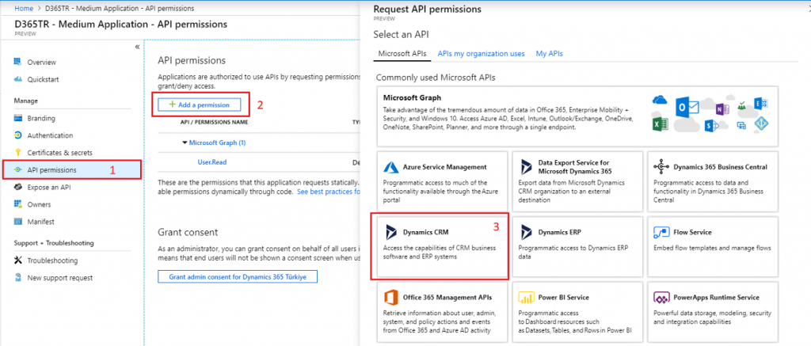Click the Branding icon

(18, 118)
